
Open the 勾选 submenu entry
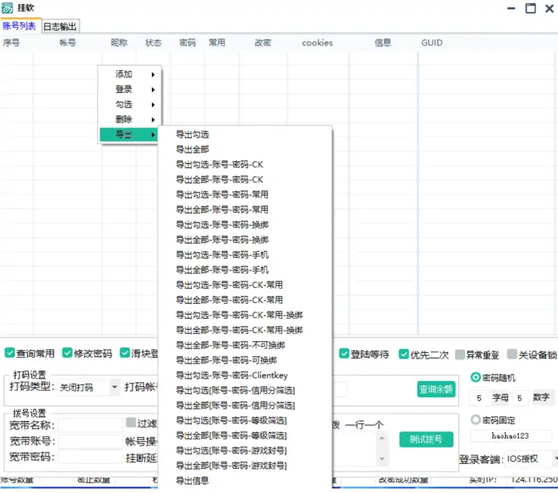[x=124, y=104]
